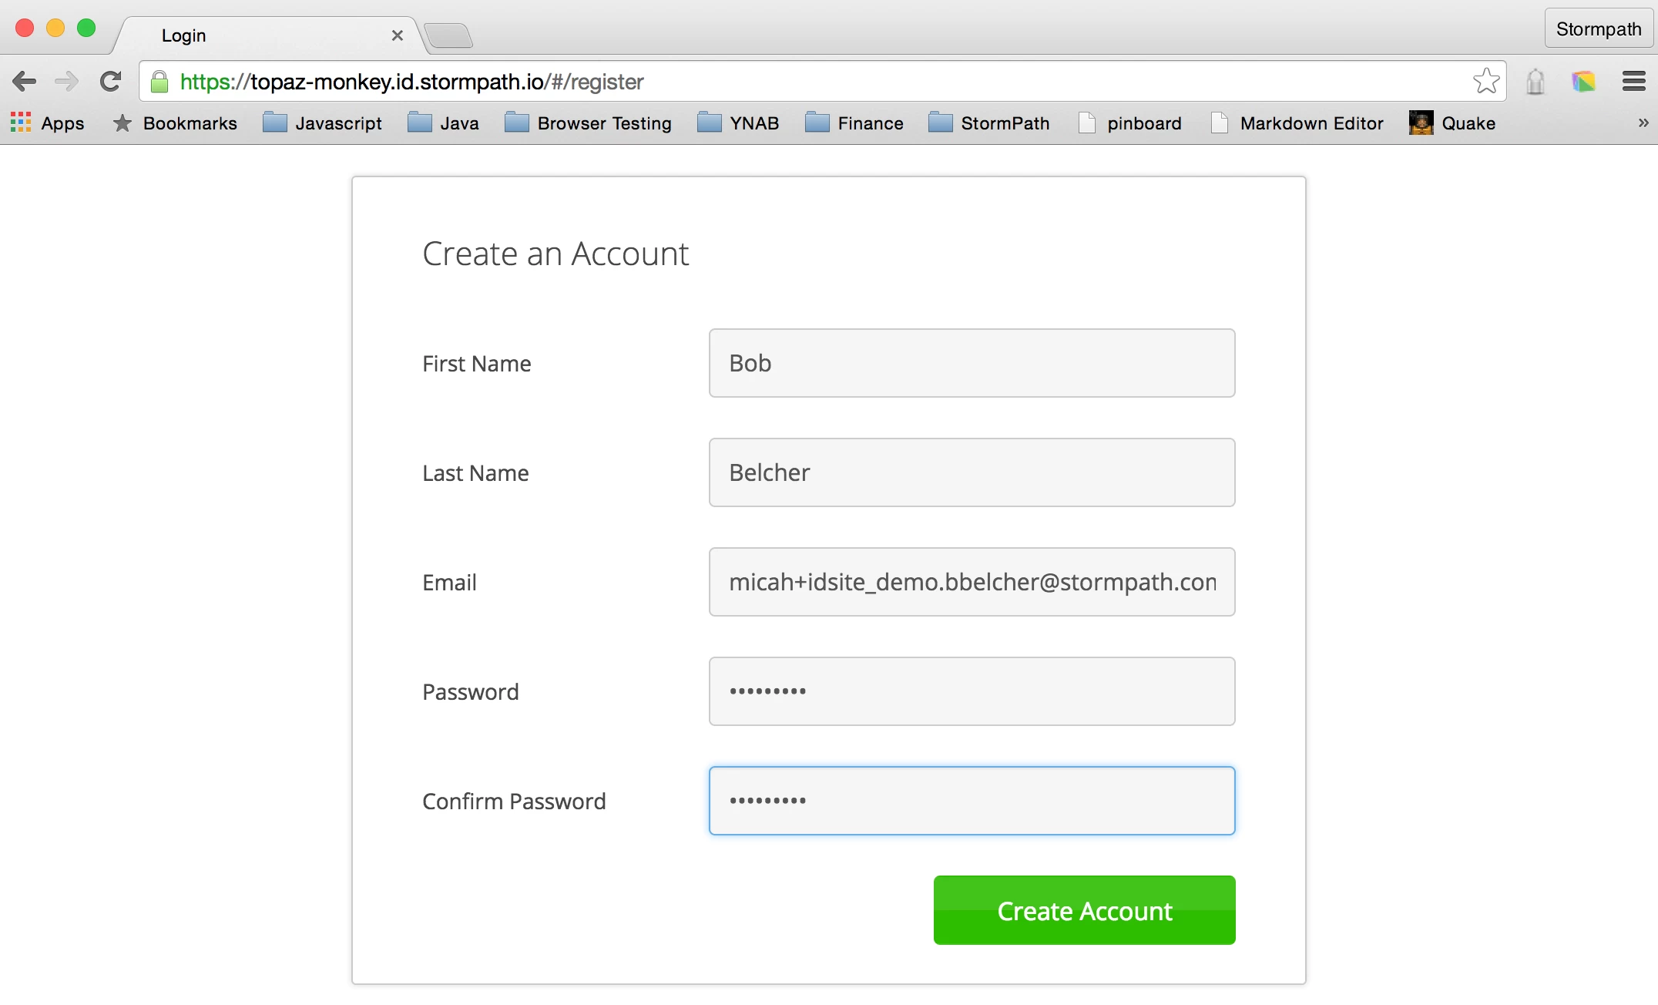Image resolution: width=1658 pixels, height=1005 pixels.
Task: Focus the Email field
Action: [972, 582]
